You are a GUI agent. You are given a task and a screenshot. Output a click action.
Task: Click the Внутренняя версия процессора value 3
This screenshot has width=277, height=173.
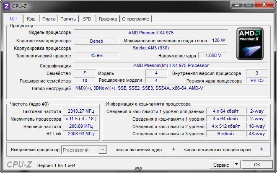tap(257, 73)
